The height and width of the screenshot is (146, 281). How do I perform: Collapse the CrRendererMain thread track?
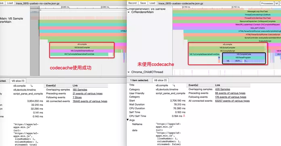click(x=128, y=12)
